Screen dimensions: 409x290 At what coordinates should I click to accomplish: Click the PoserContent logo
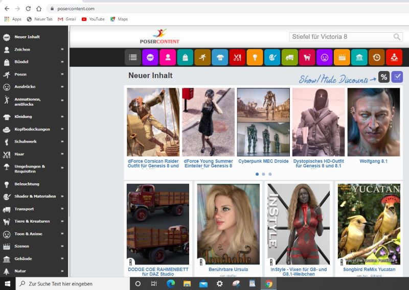pyautogui.click(x=160, y=36)
